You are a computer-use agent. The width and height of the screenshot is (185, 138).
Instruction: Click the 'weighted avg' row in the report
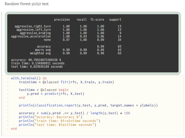(76, 53)
